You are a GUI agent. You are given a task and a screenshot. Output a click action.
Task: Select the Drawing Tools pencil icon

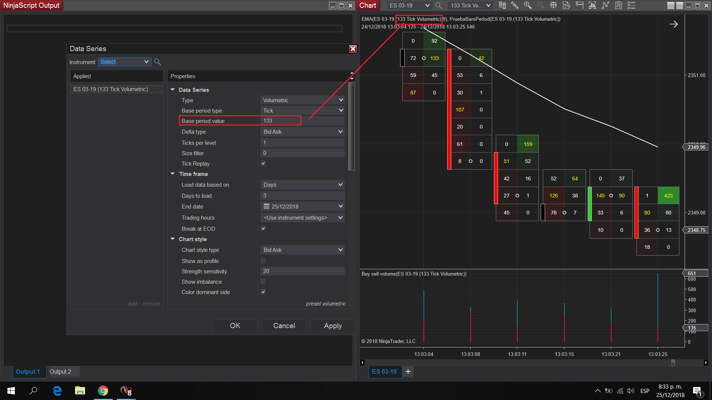tap(515, 5)
